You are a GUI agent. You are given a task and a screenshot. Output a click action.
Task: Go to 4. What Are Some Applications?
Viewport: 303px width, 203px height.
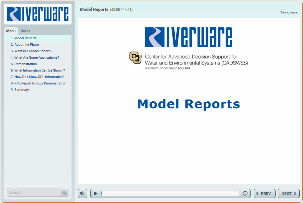(38, 58)
